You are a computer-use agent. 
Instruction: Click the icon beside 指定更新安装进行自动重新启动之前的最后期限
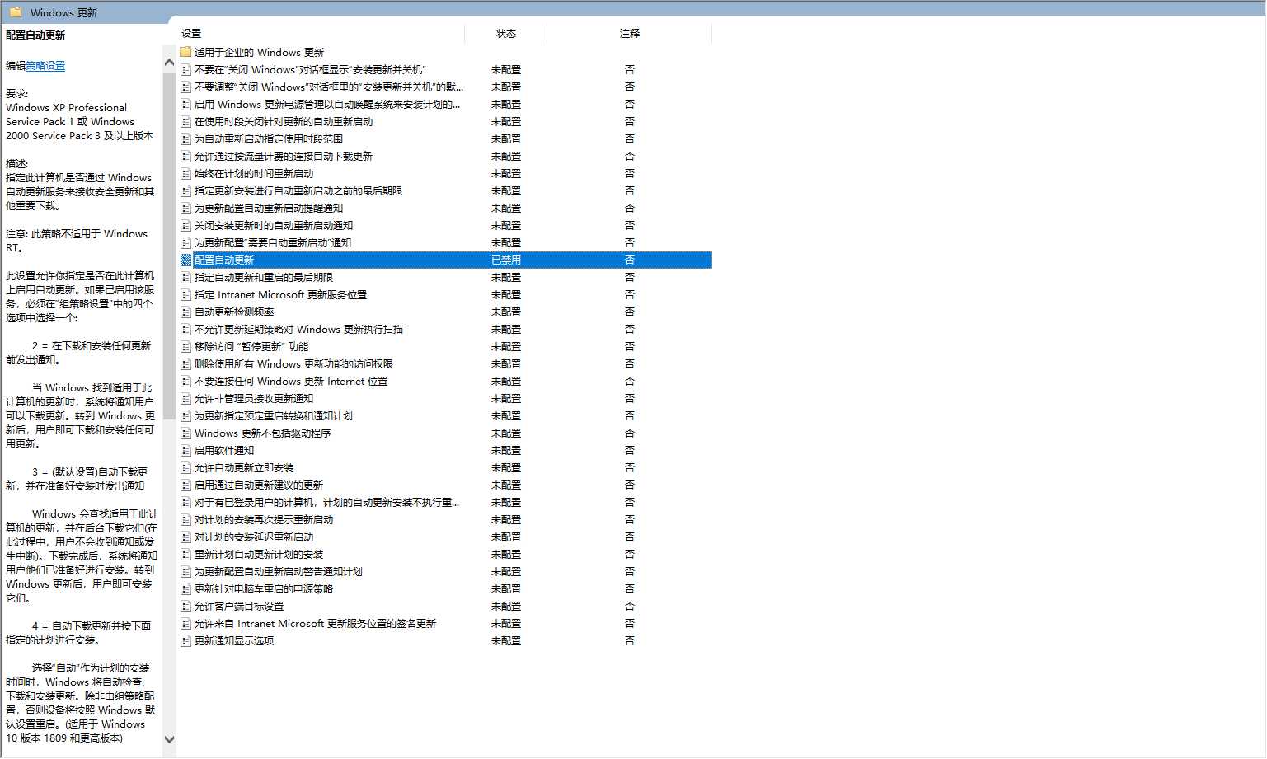[x=185, y=190]
